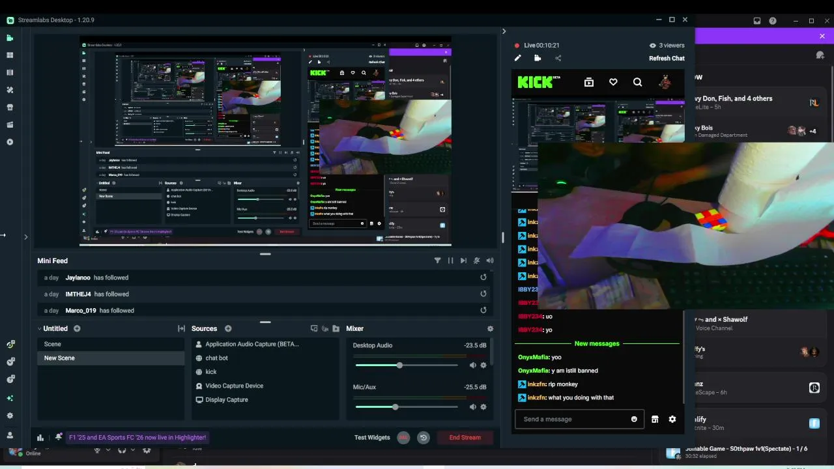Open Kick chat settings gear
Viewport: 834px width, 469px height.
click(672, 419)
